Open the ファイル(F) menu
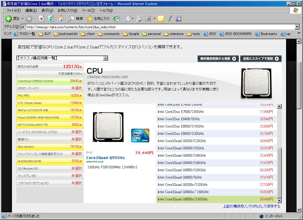The width and height of the screenshot is (303, 220). pyautogui.click(x=13, y=11)
